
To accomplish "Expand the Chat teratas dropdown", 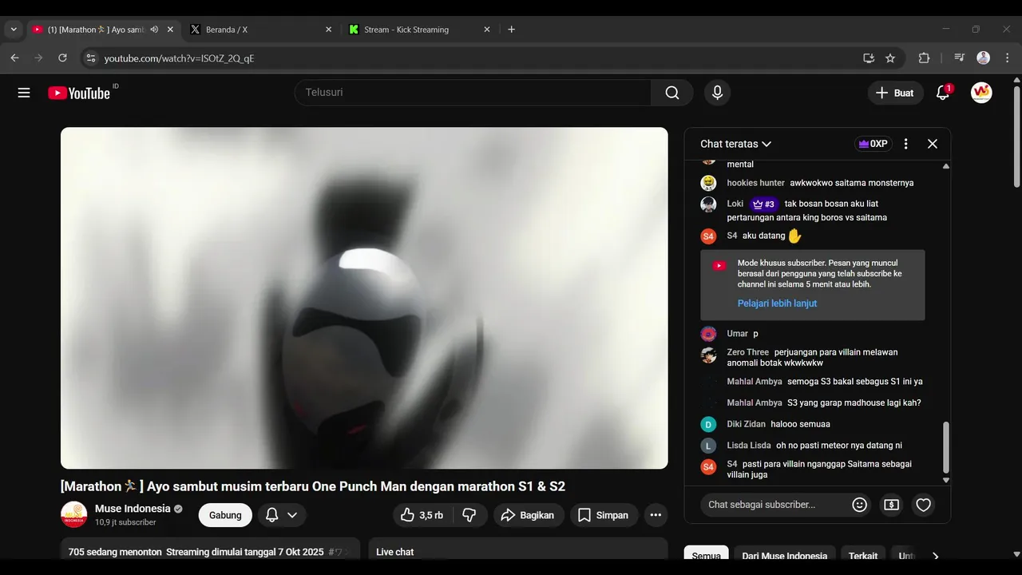I will [735, 144].
